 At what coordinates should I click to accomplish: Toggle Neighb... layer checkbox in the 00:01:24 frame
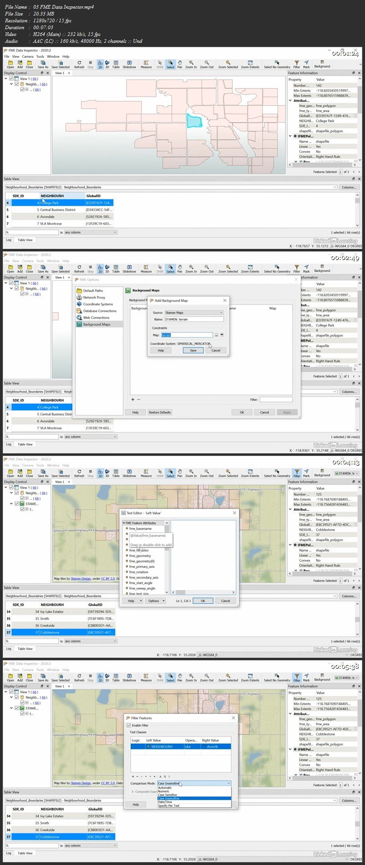[17, 84]
